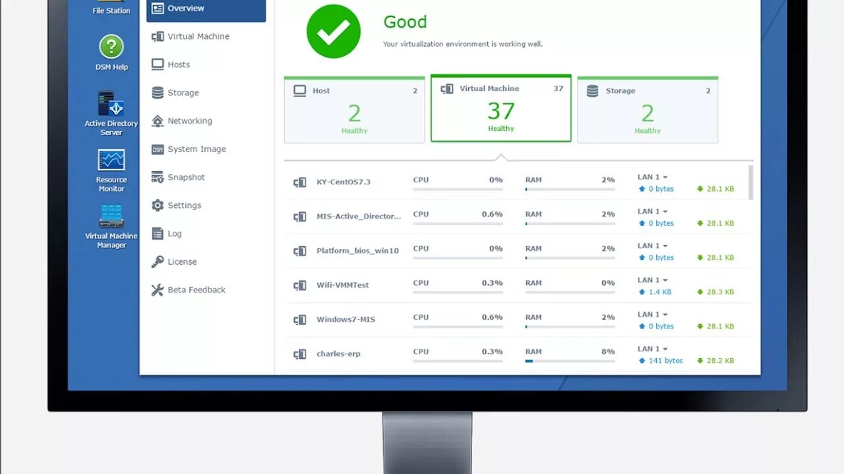Image resolution: width=844 pixels, height=474 pixels.
Task: Select the Virtual Machine summary card
Action: pyautogui.click(x=501, y=108)
